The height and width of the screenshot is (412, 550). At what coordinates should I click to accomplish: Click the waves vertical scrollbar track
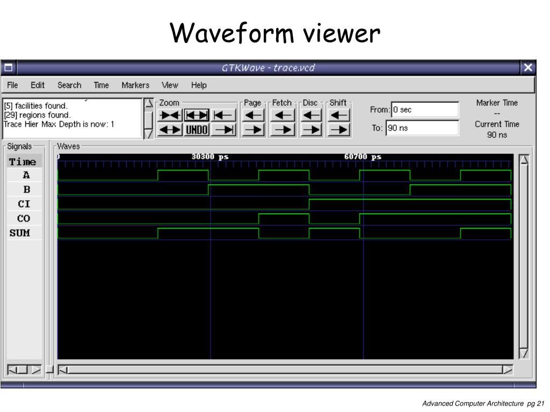[x=524, y=256]
